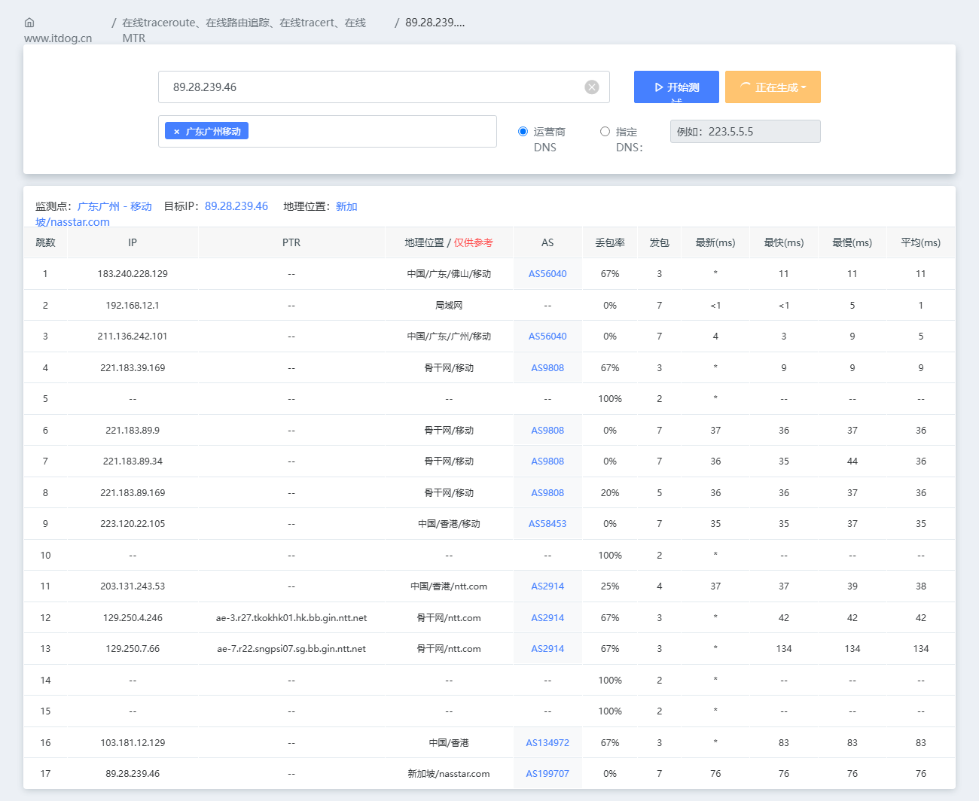Viewport: 979px width, 801px height.
Task: Select IP cell 103.181.12.129
Action: [133, 743]
